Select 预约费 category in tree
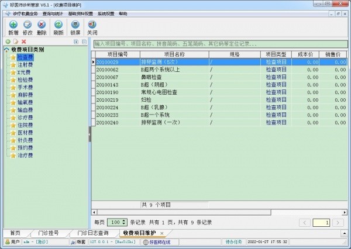This screenshot has width=351, height=249. pyautogui.click(x=25, y=148)
